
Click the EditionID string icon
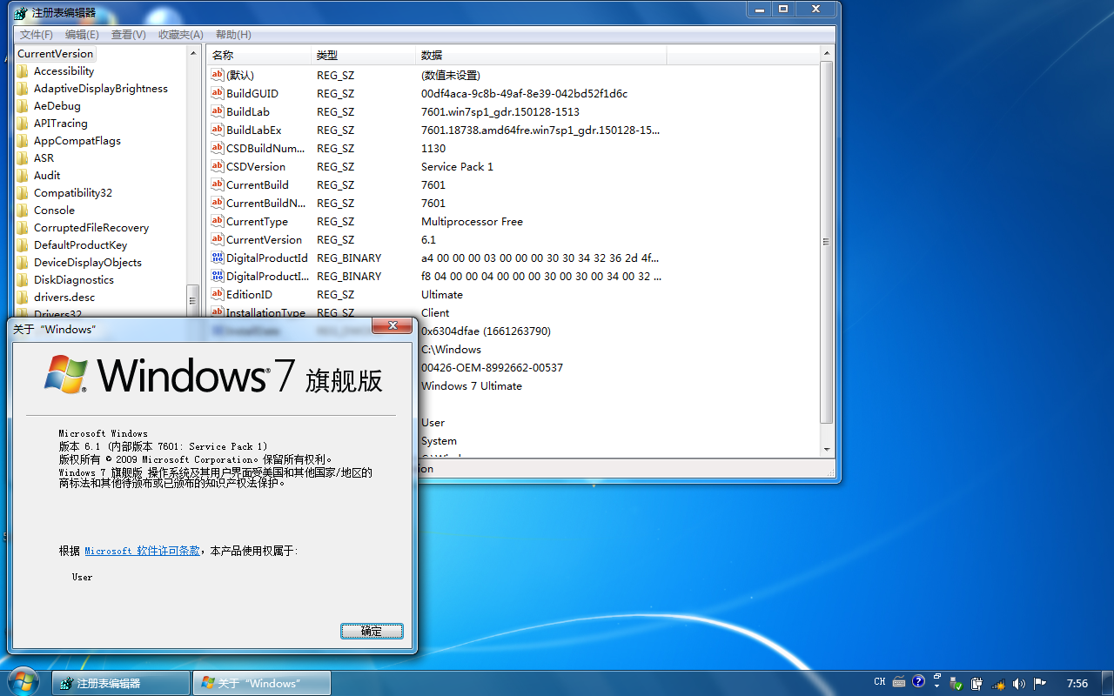(x=218, y=294)
